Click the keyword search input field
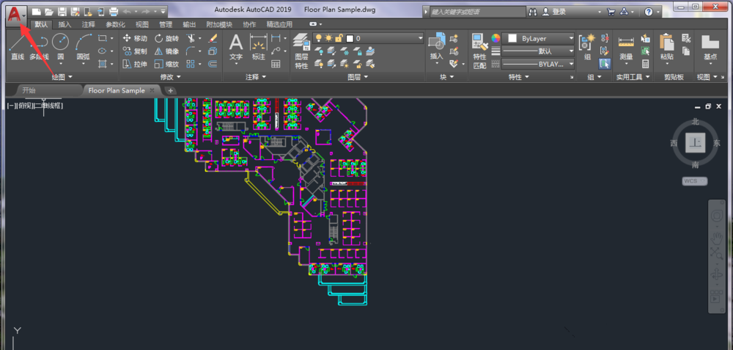Screen dimensions: 733x350 475,12
